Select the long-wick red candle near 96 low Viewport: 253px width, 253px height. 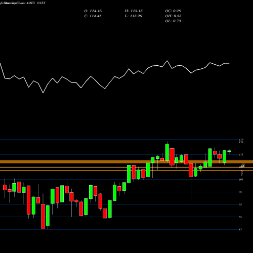coord(191,170)
